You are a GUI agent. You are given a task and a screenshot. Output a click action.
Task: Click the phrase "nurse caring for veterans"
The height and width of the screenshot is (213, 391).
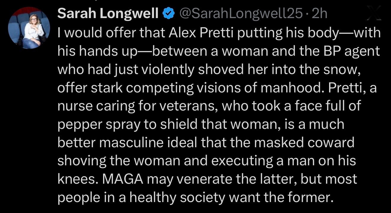[x=134, y=106]
